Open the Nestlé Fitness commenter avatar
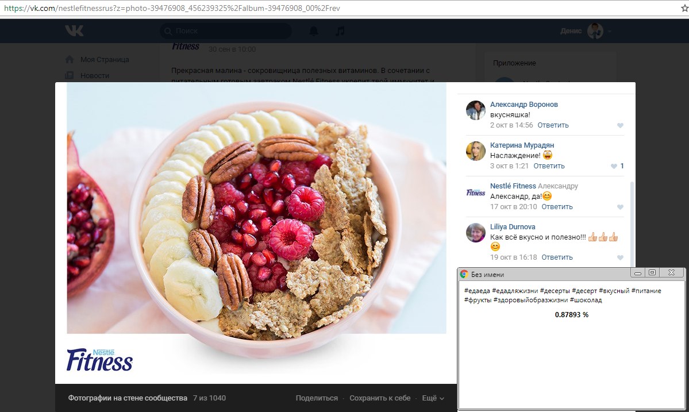Image resolution: width=689 pixels, height=412 pixels. pos(475,192)
